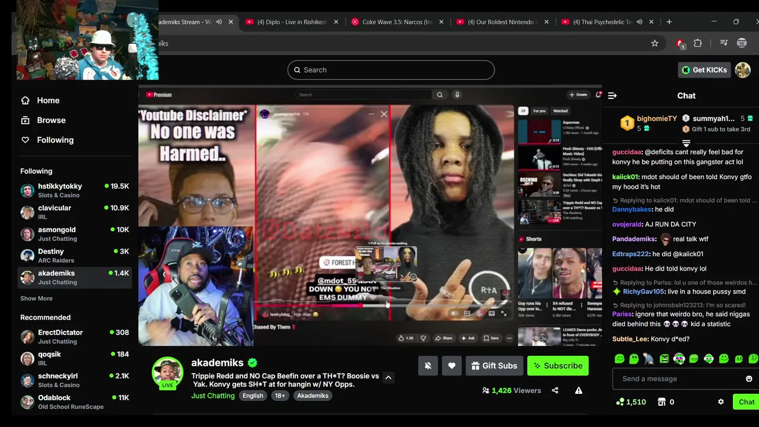The image size is (759, 427).
Task: Select the English language tag
Action: point(253,396)
